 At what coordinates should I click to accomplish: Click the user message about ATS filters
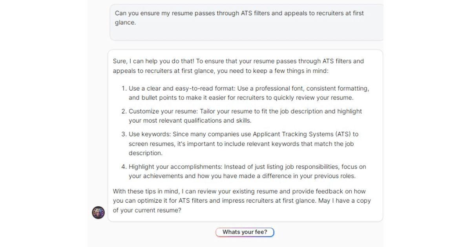246,22
